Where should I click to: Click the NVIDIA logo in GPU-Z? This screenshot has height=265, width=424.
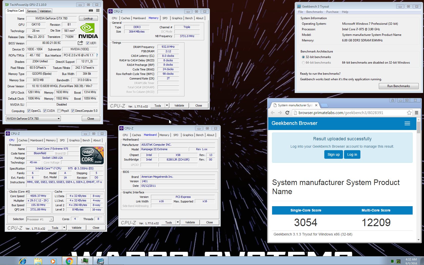[x=88, y=31]
